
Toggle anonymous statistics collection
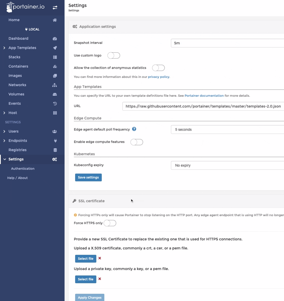[x=158, y=68]
